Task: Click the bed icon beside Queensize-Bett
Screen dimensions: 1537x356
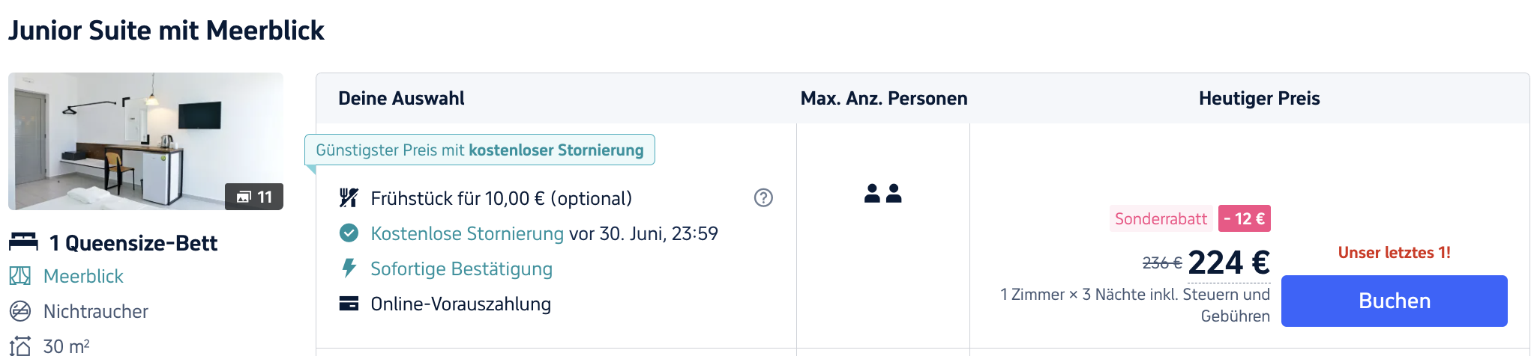Action: [23, 242]
